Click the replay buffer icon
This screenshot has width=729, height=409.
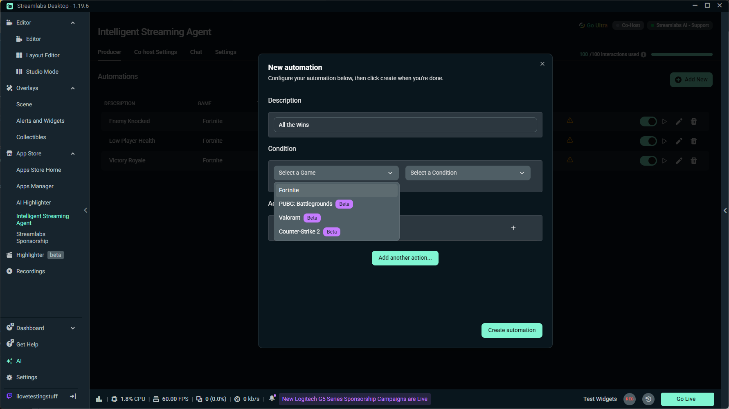click(648, 399)
